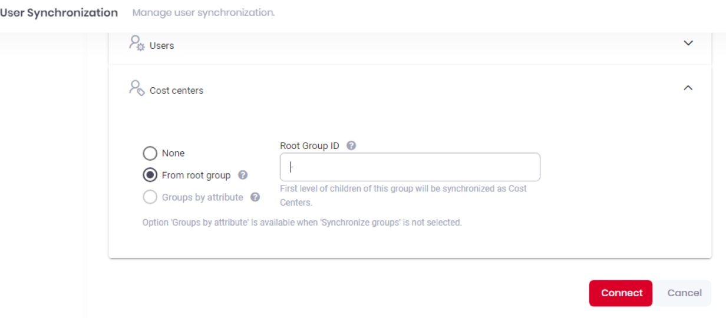Click the Users gear-person icon
The width and height of the screenshot is (726, 318).
point(137,44)
